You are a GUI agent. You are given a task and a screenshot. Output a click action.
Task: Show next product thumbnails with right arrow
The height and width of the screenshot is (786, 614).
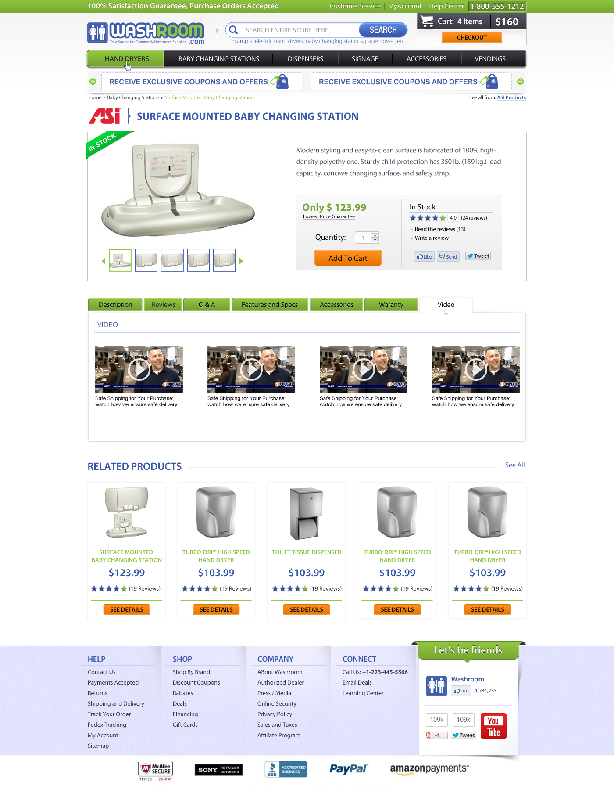tap(241, 261)
